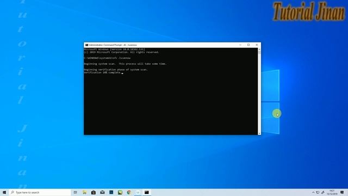This screenshot has width=348, height=196.
Task: Click the 'Beginning verification phase of system scan' line
Action: (116, 70)
